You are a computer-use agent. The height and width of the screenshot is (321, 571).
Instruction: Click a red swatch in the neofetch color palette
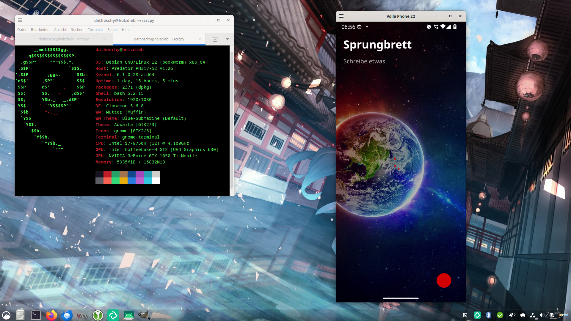pyautogui.click(x=108, y=175)
